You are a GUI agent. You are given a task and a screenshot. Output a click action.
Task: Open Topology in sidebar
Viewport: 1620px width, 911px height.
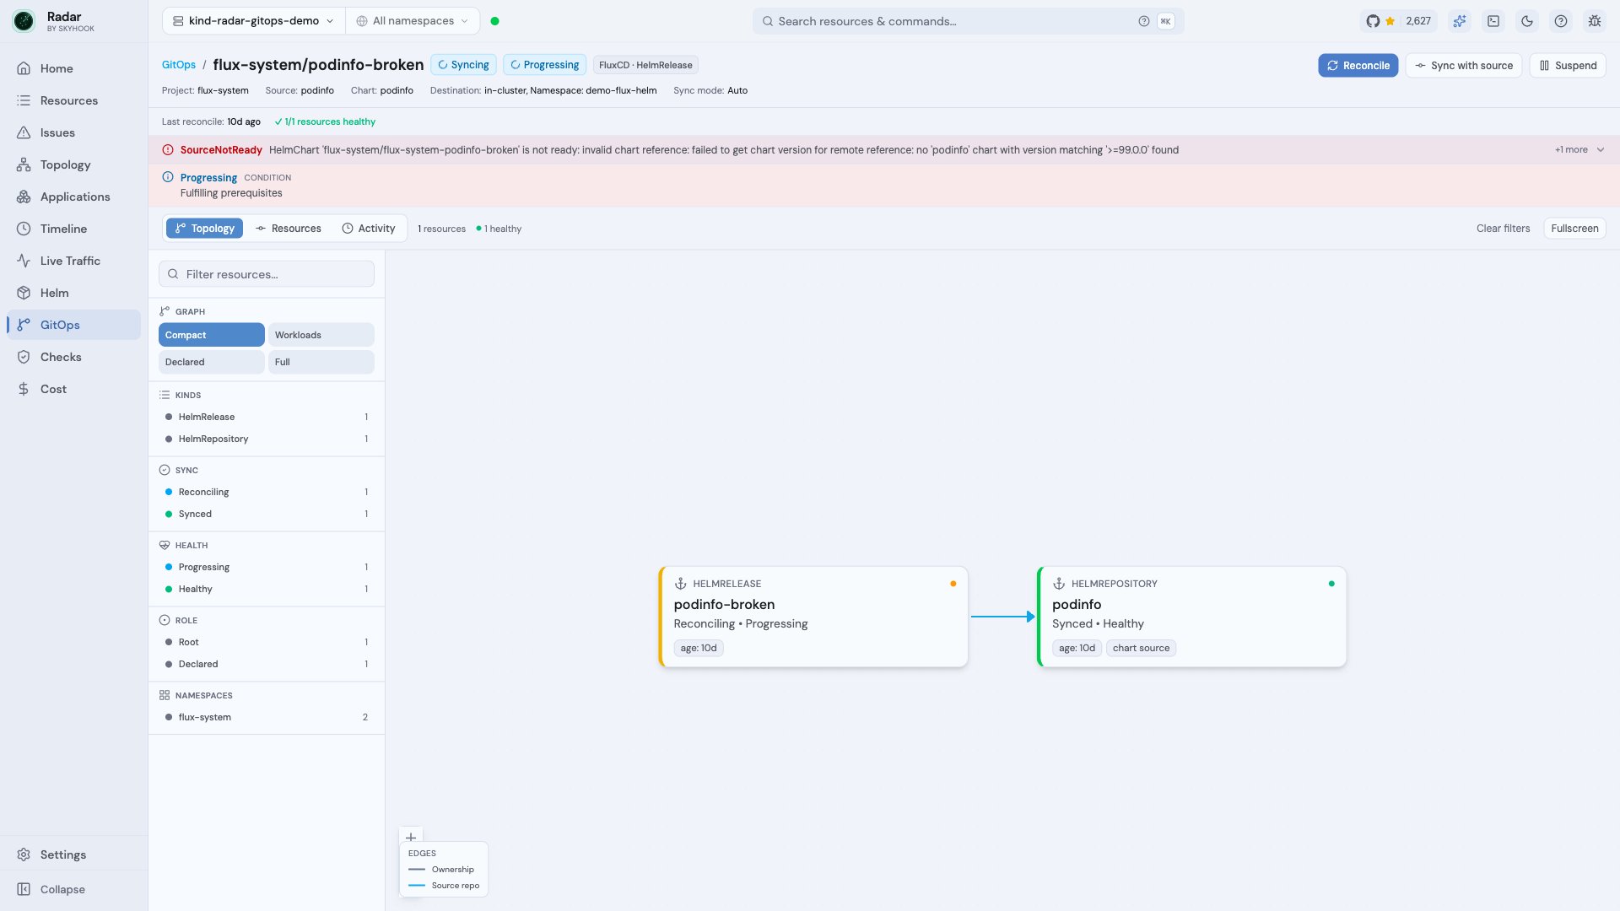[x=73, y=164]
